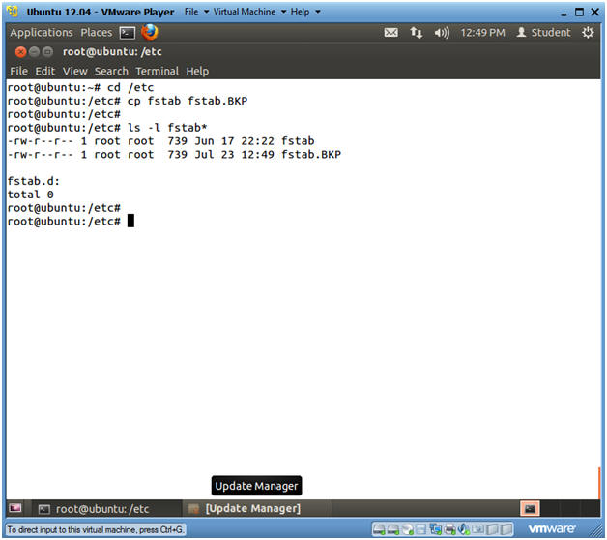Screen dimensions: 607x540
Task: Click the floppy drive device icon
Action: pyautogui.click(x=420, y=529)
